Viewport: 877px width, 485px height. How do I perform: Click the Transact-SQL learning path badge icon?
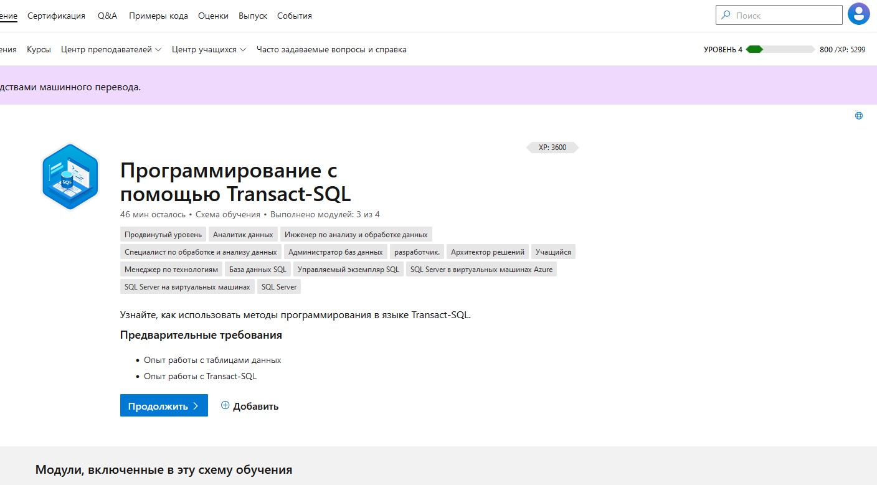[x=70, y=176]
